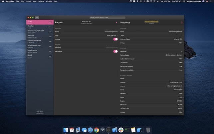Image resolution: width=214 pixels, height=134 pixels.
Task: Open Trash in the Dock
Action: [148, 130]
